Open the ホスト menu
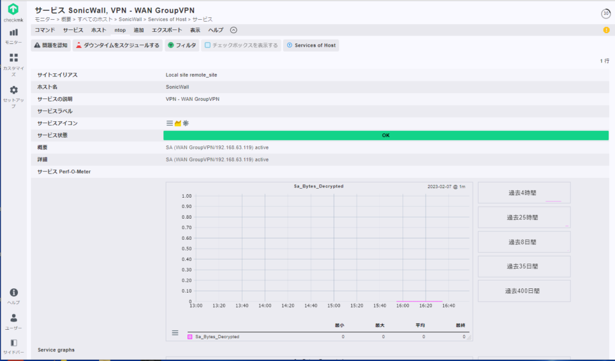 pyautogui.click(x=98, y=30)
